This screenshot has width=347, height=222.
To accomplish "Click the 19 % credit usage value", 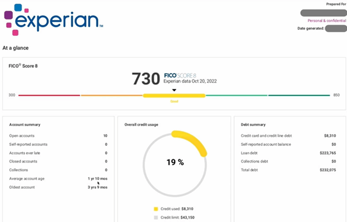I will click(x=175, y=163).
